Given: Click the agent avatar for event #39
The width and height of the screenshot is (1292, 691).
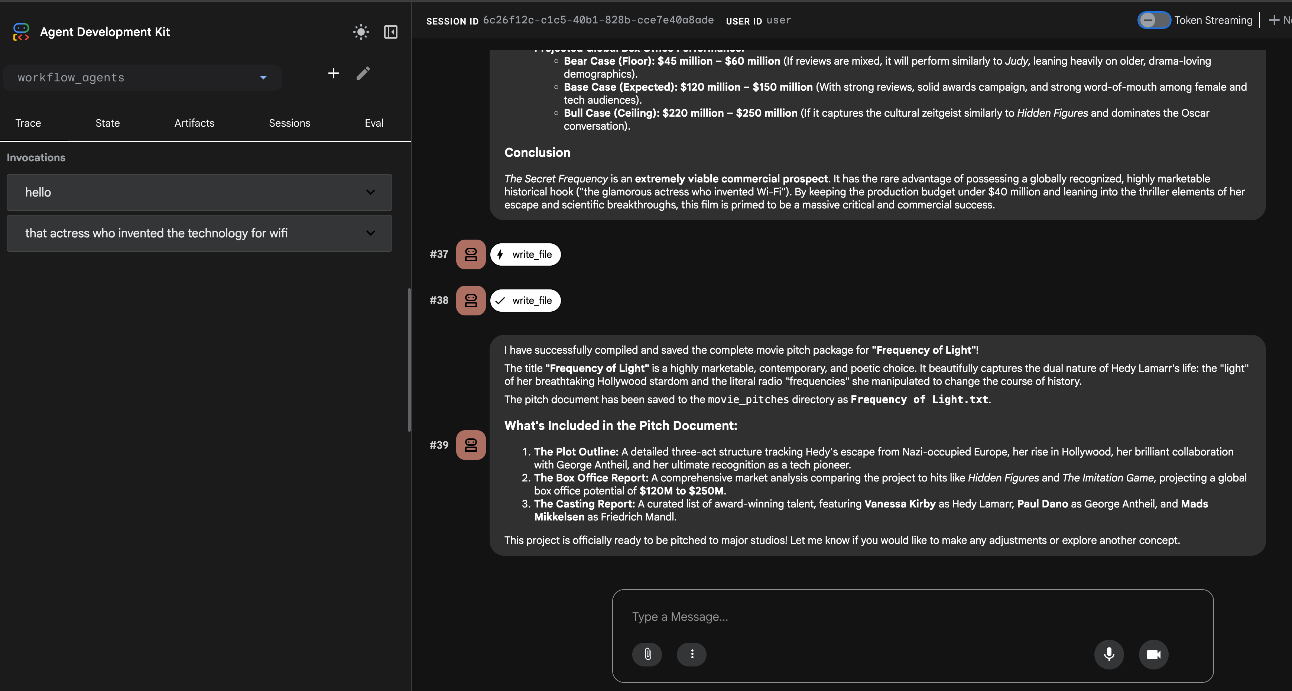Looking at the screenshot, I should point(471,445).
